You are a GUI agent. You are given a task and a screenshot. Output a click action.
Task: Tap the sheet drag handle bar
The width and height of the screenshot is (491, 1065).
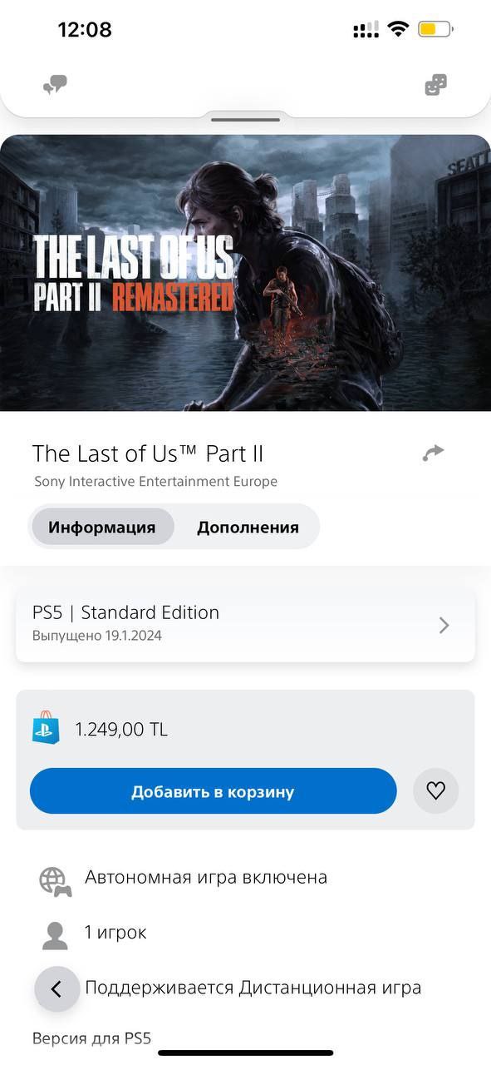245,120
